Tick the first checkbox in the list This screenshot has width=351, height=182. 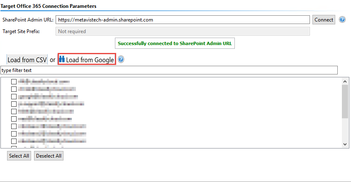point(14,81)
